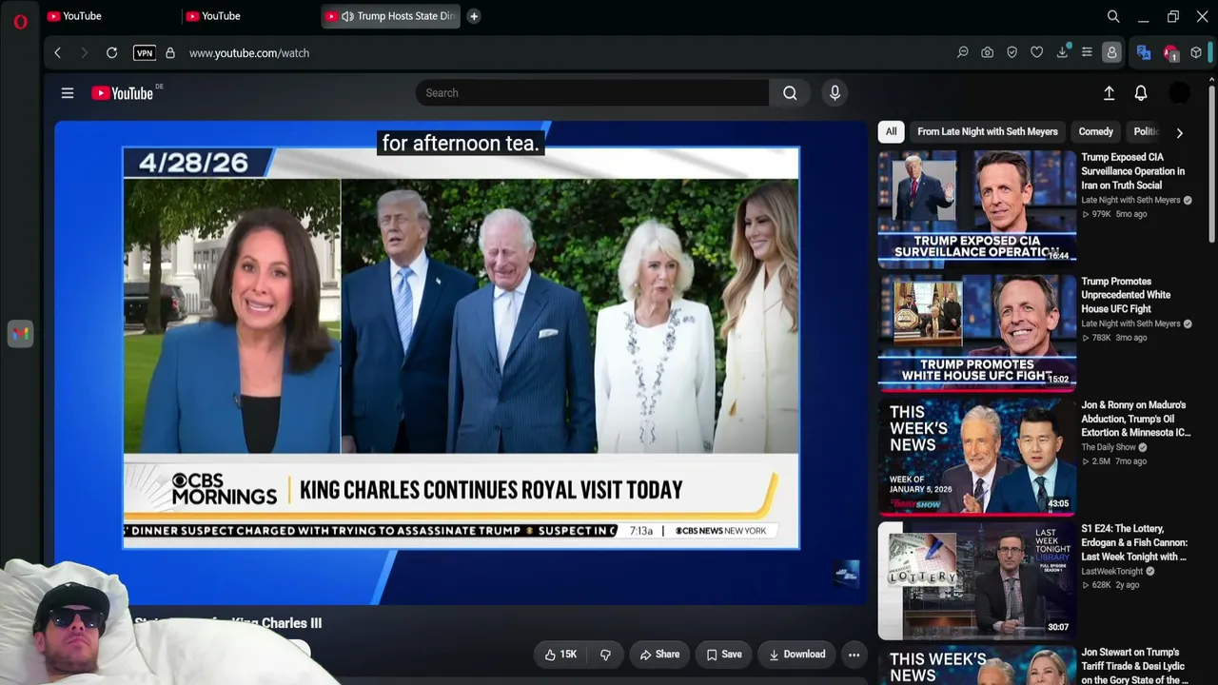The height and width of the screenshot is (685, 1218).
Task: Open the Jon & Ronny This Week's News thumbnail
Action: click(977, 455)
